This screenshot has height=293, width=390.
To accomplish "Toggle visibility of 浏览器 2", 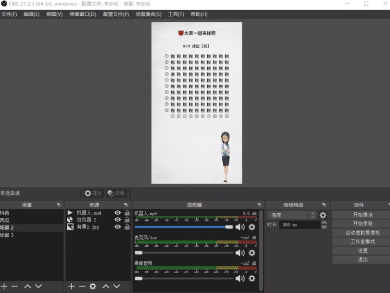I will [118, 219].
